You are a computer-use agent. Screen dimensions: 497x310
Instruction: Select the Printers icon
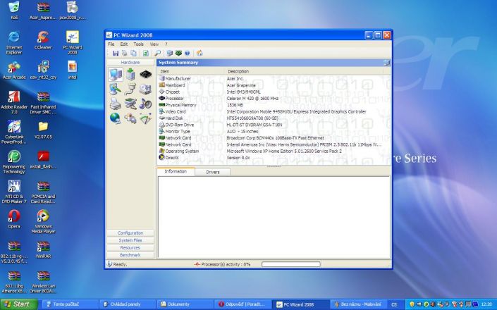point(116,104)
